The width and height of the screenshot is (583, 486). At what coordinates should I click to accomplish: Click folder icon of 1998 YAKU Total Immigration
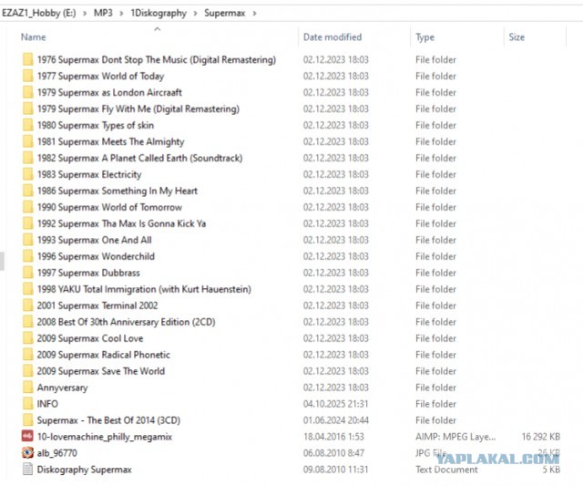point(28,289)
